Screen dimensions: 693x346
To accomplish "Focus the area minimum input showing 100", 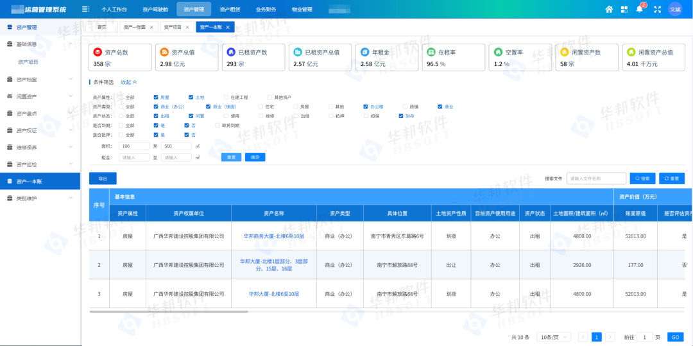I will tap(134, 146).
